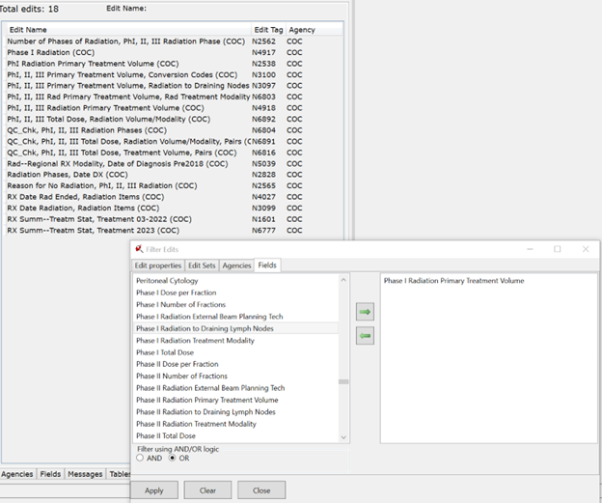
Task: Sort by the Edit Name column header
Action: coord(128,30)
